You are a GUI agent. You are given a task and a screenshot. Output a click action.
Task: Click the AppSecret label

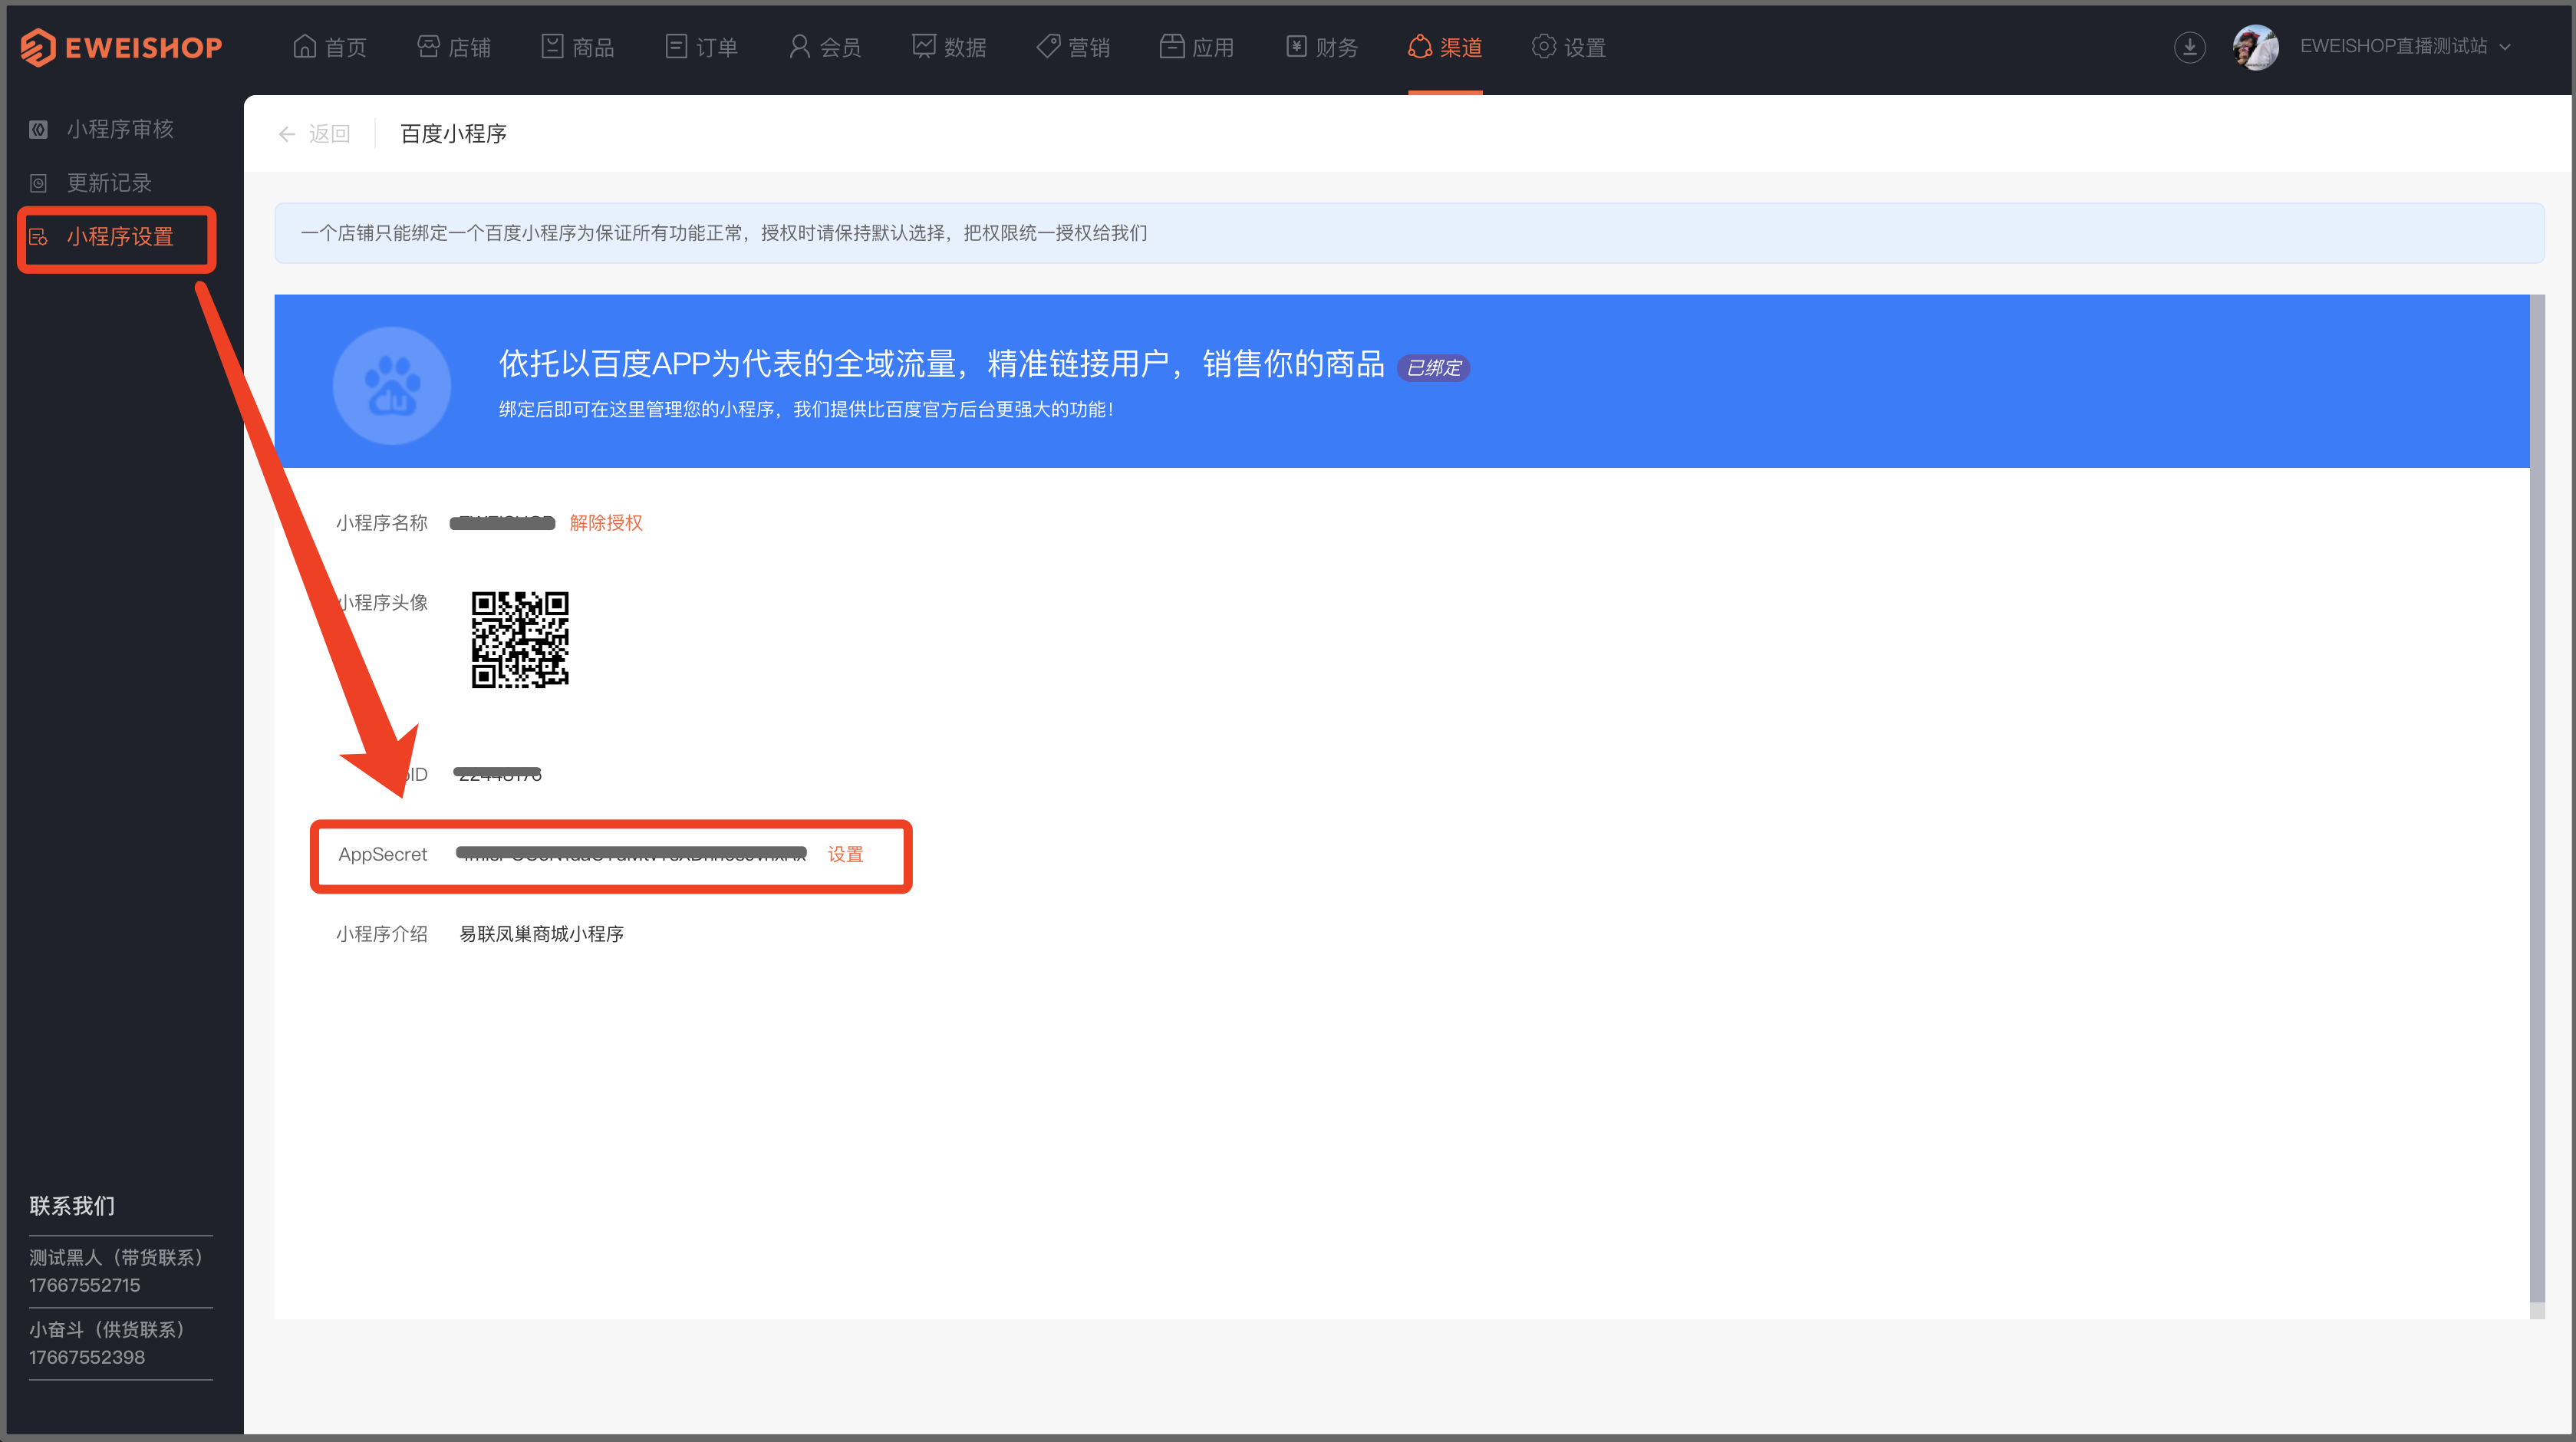click(383, 855)
